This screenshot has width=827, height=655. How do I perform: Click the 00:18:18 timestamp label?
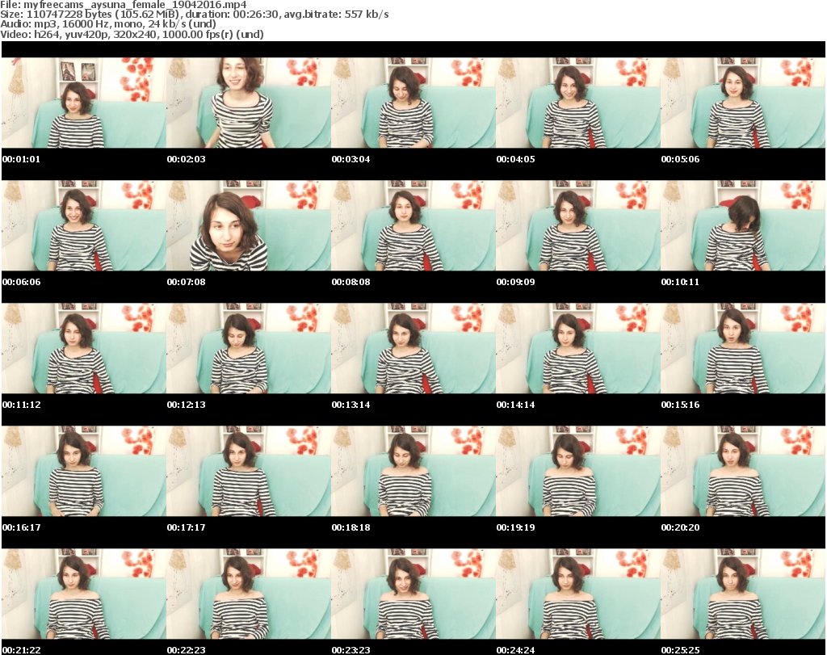click(351, 527)
